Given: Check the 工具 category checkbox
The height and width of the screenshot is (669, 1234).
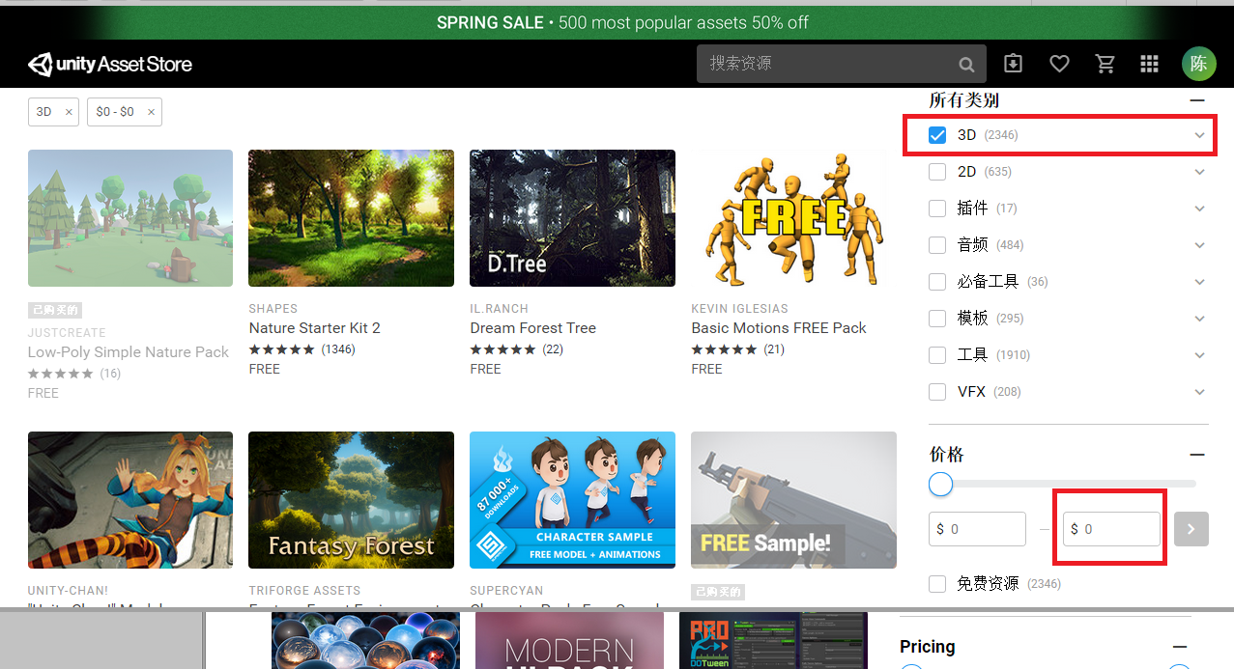Looking at the screenshot, I should [x=937, y=355].
